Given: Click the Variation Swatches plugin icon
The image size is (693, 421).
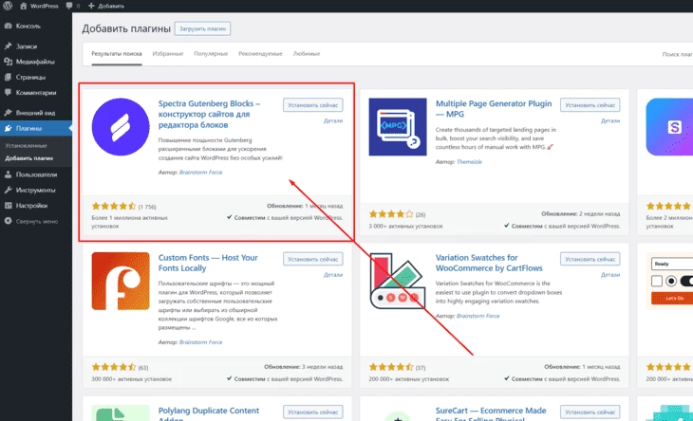Looking at the screenshot, I should coord(398,281).
